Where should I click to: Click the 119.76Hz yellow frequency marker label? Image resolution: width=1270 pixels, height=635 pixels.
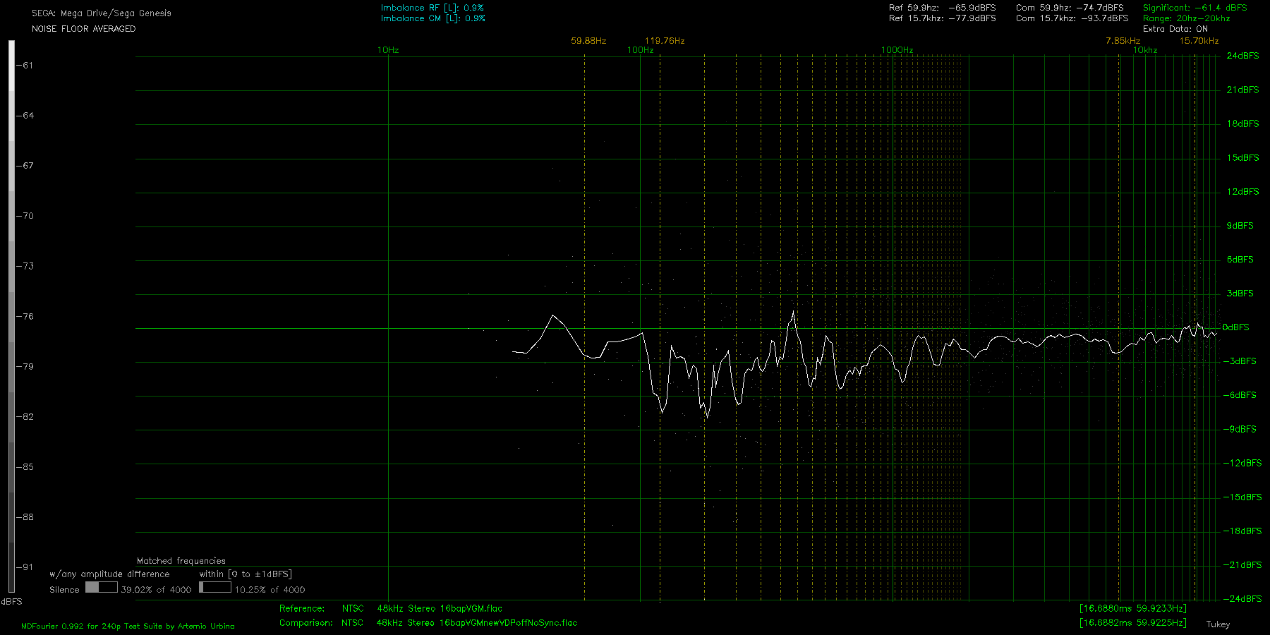click(x=665, y=41)
